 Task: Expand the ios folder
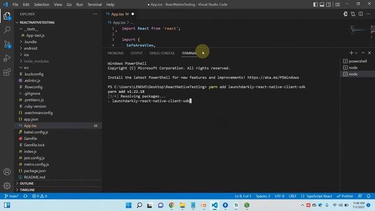click(x=26, y=55)
